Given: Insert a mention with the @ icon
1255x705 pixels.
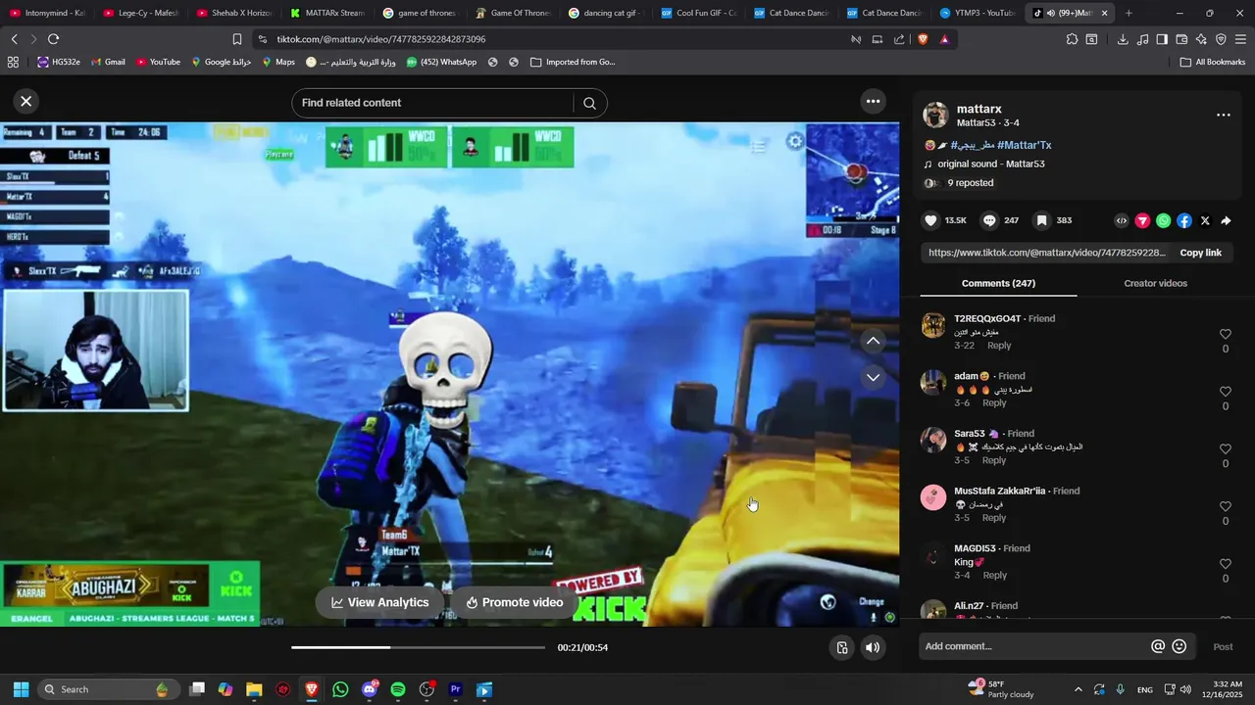Looking at the screenshot, I should pyautogui.click(x=1158, y=646).
